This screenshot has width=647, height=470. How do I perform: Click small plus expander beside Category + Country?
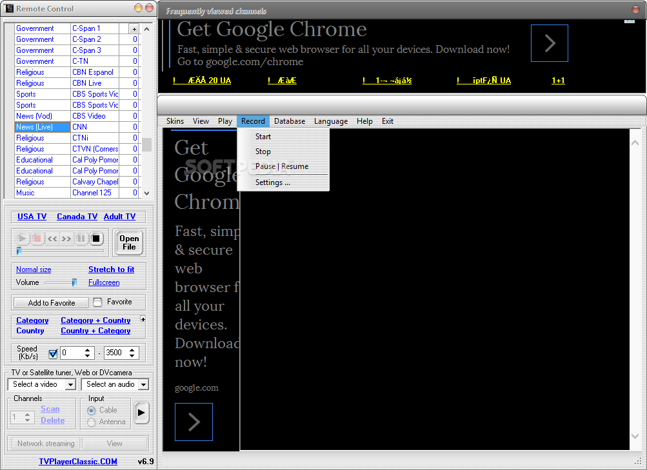point(143,319)
